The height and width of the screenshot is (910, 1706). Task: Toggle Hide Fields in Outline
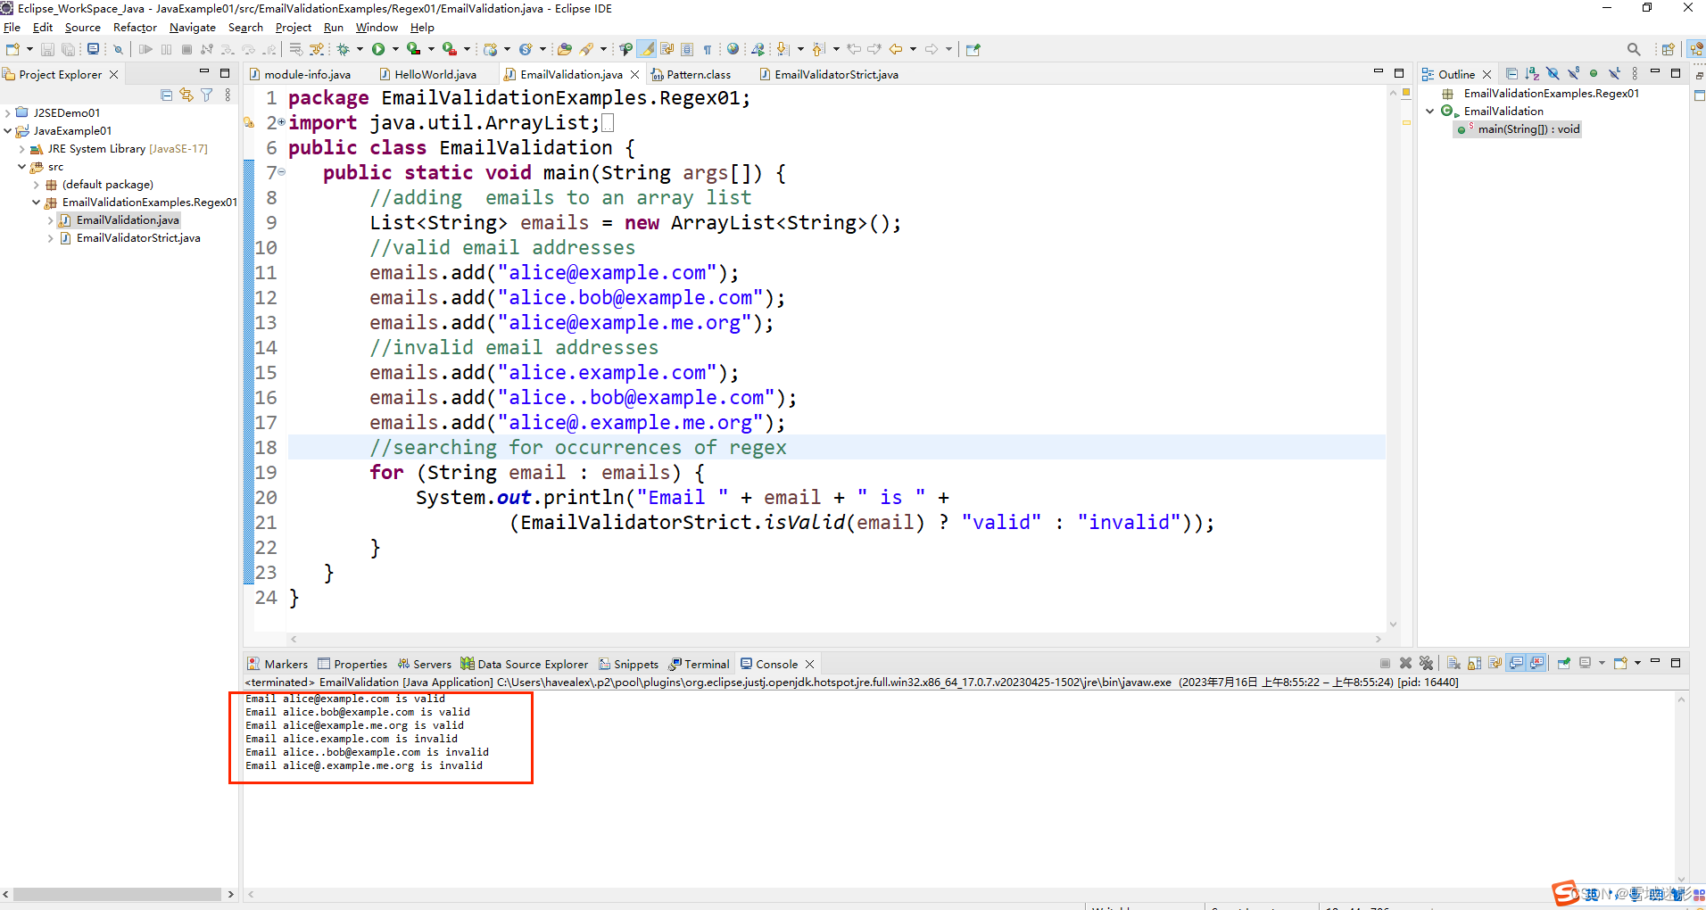(1553, 74)
